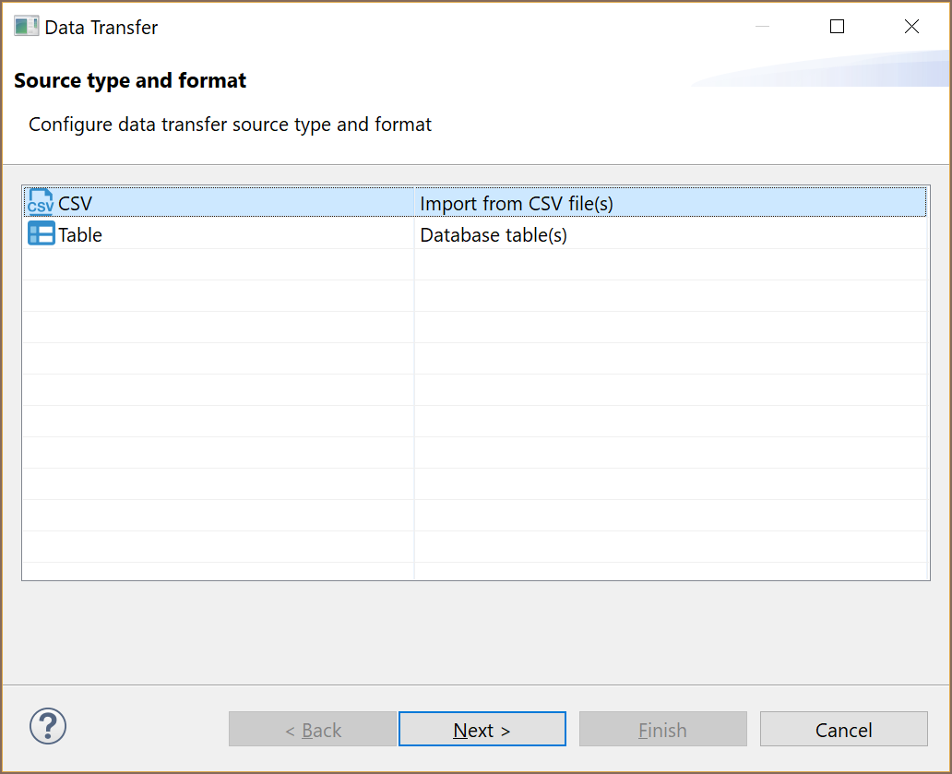The image size is (952, 774).
Task: Select the Table source type label
Action: pyautogui.click(x=80, y=235)
